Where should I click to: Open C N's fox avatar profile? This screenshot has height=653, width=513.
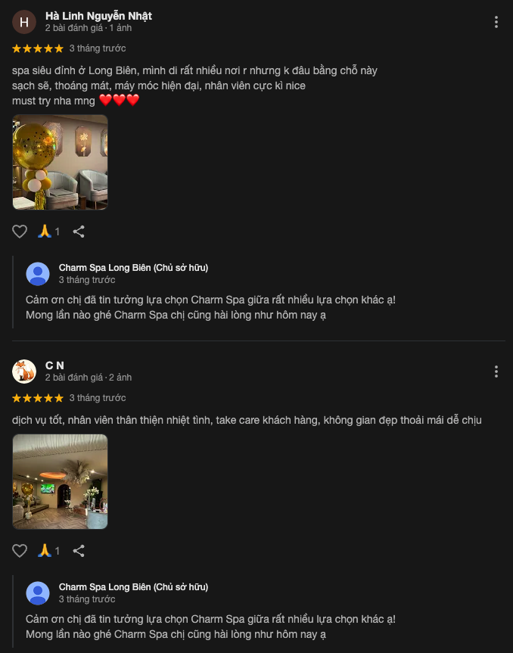coord(24,372)
